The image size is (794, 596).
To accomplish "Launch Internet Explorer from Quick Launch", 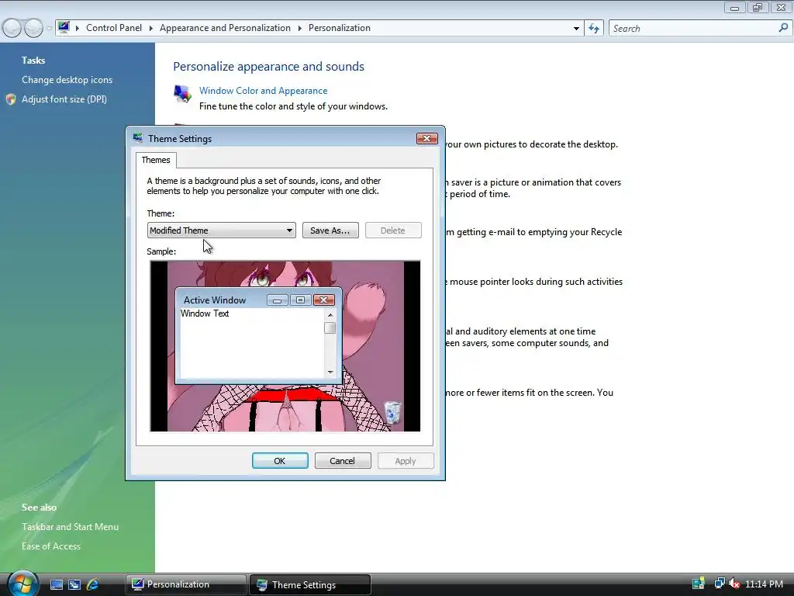I will 93,585.
